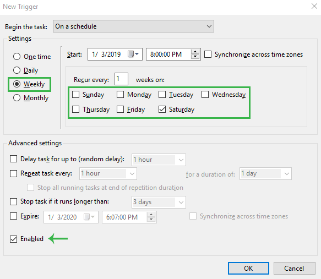
Task: Choose the One time radio option
Action: [x=17, y=57]
